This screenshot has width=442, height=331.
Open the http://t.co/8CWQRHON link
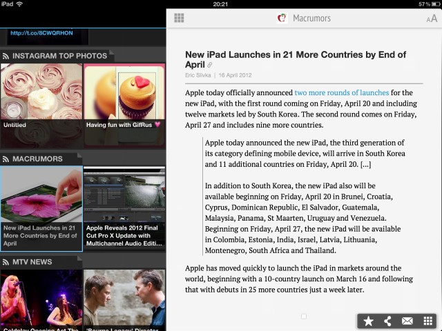[41, 33]
